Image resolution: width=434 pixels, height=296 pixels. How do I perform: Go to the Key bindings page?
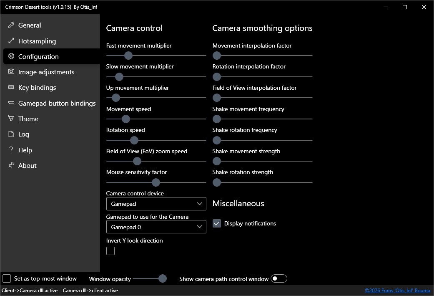[51, 88]
